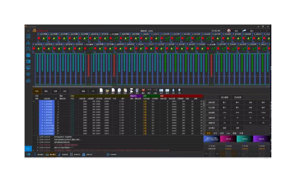Click the paste clipboard icon in toolbar
Image resolution: width=296 pixels, height=183 pixels.
pyautogui.click(x=125, y=91)
